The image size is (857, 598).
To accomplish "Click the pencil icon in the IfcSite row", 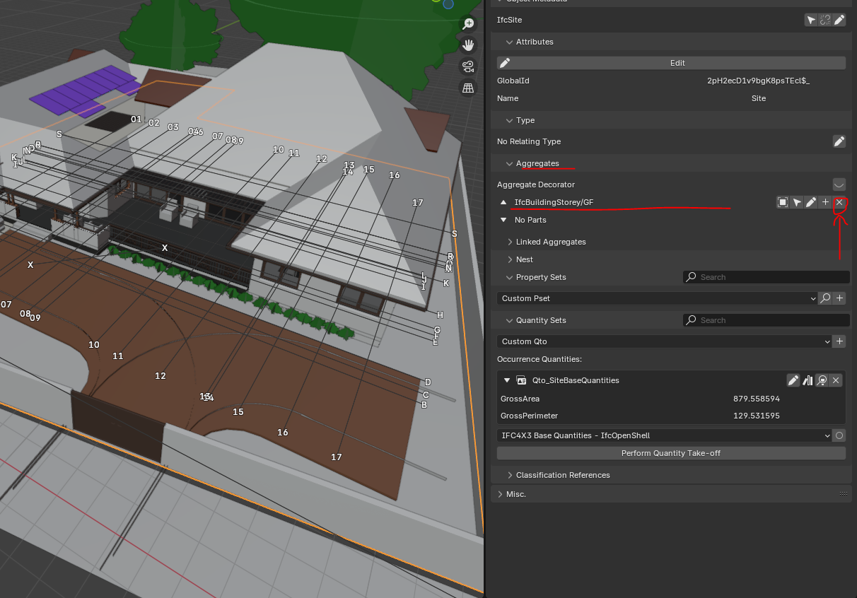I will click(839, 20).
